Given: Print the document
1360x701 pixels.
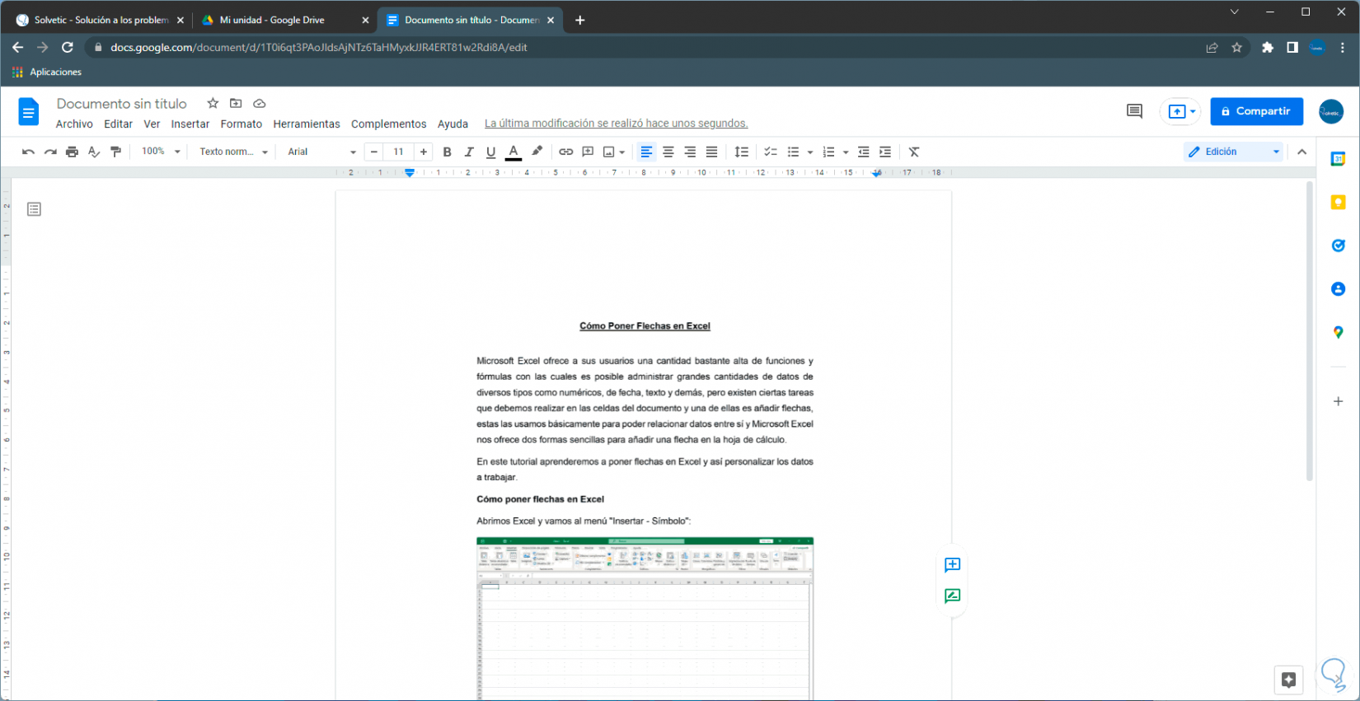Looking at the screenshot, I should (x=73, y=152).
